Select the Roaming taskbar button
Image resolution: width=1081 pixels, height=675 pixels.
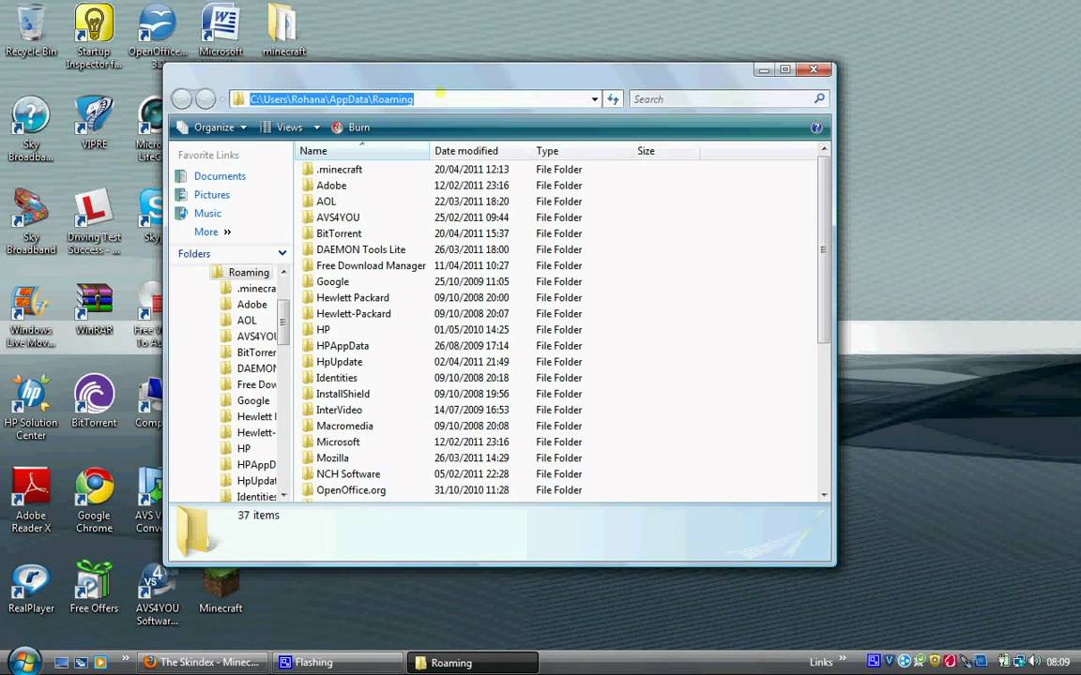[x=472, y=663]
